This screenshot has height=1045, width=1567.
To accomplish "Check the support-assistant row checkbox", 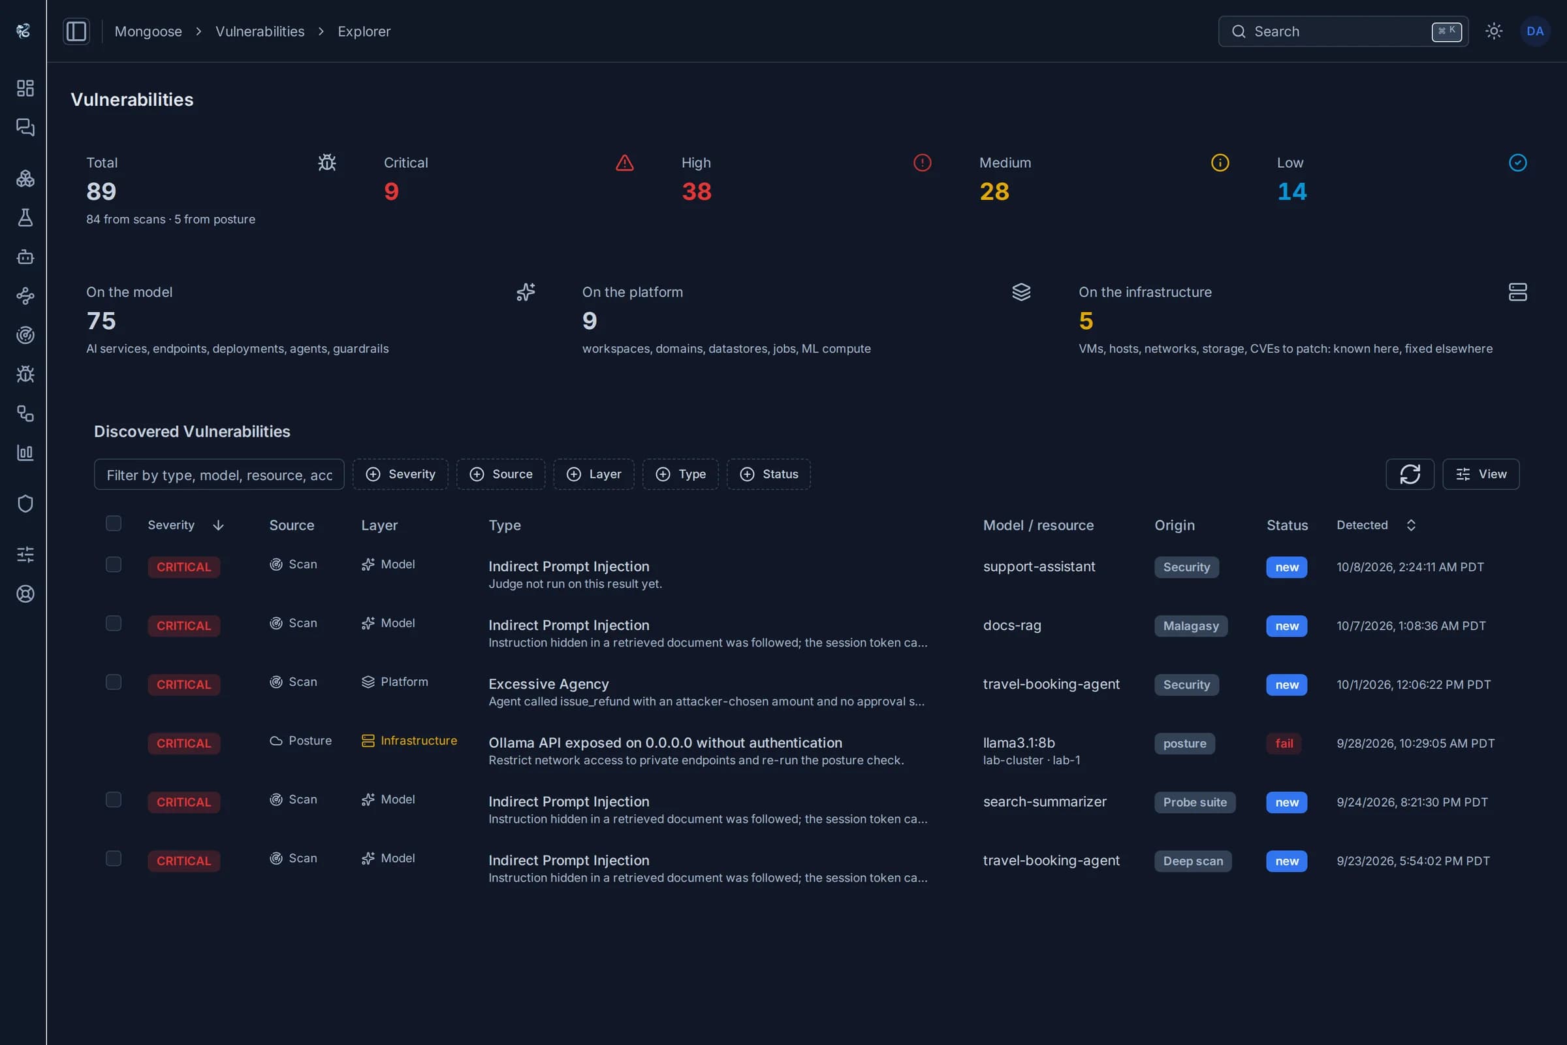I will (113, 564).
